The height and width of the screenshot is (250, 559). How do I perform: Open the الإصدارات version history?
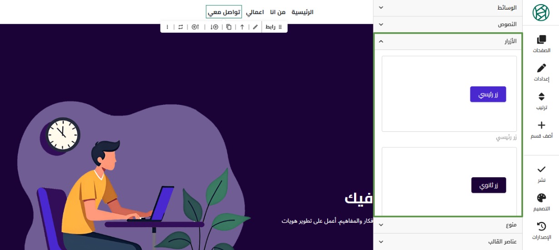[x=541, y=230]
